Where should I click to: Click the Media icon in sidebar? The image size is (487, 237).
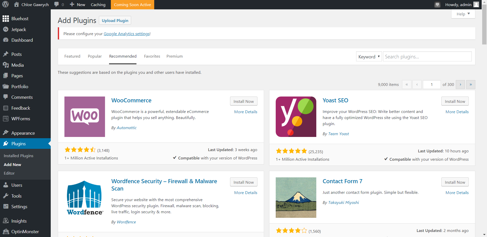pyautogui.click(x=6, y=65)
